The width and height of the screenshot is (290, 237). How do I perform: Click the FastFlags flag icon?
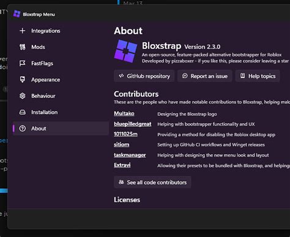pyautogui.click(x=23, y=63)
